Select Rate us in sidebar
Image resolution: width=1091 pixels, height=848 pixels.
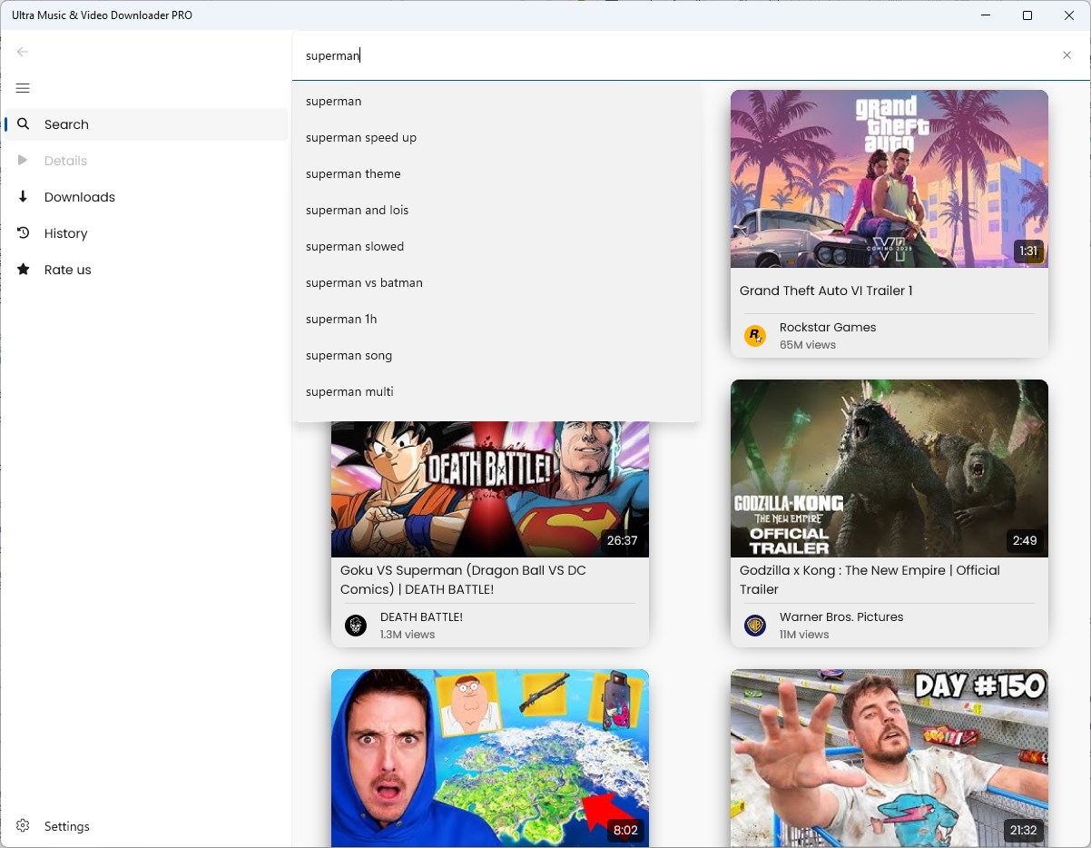146,270
